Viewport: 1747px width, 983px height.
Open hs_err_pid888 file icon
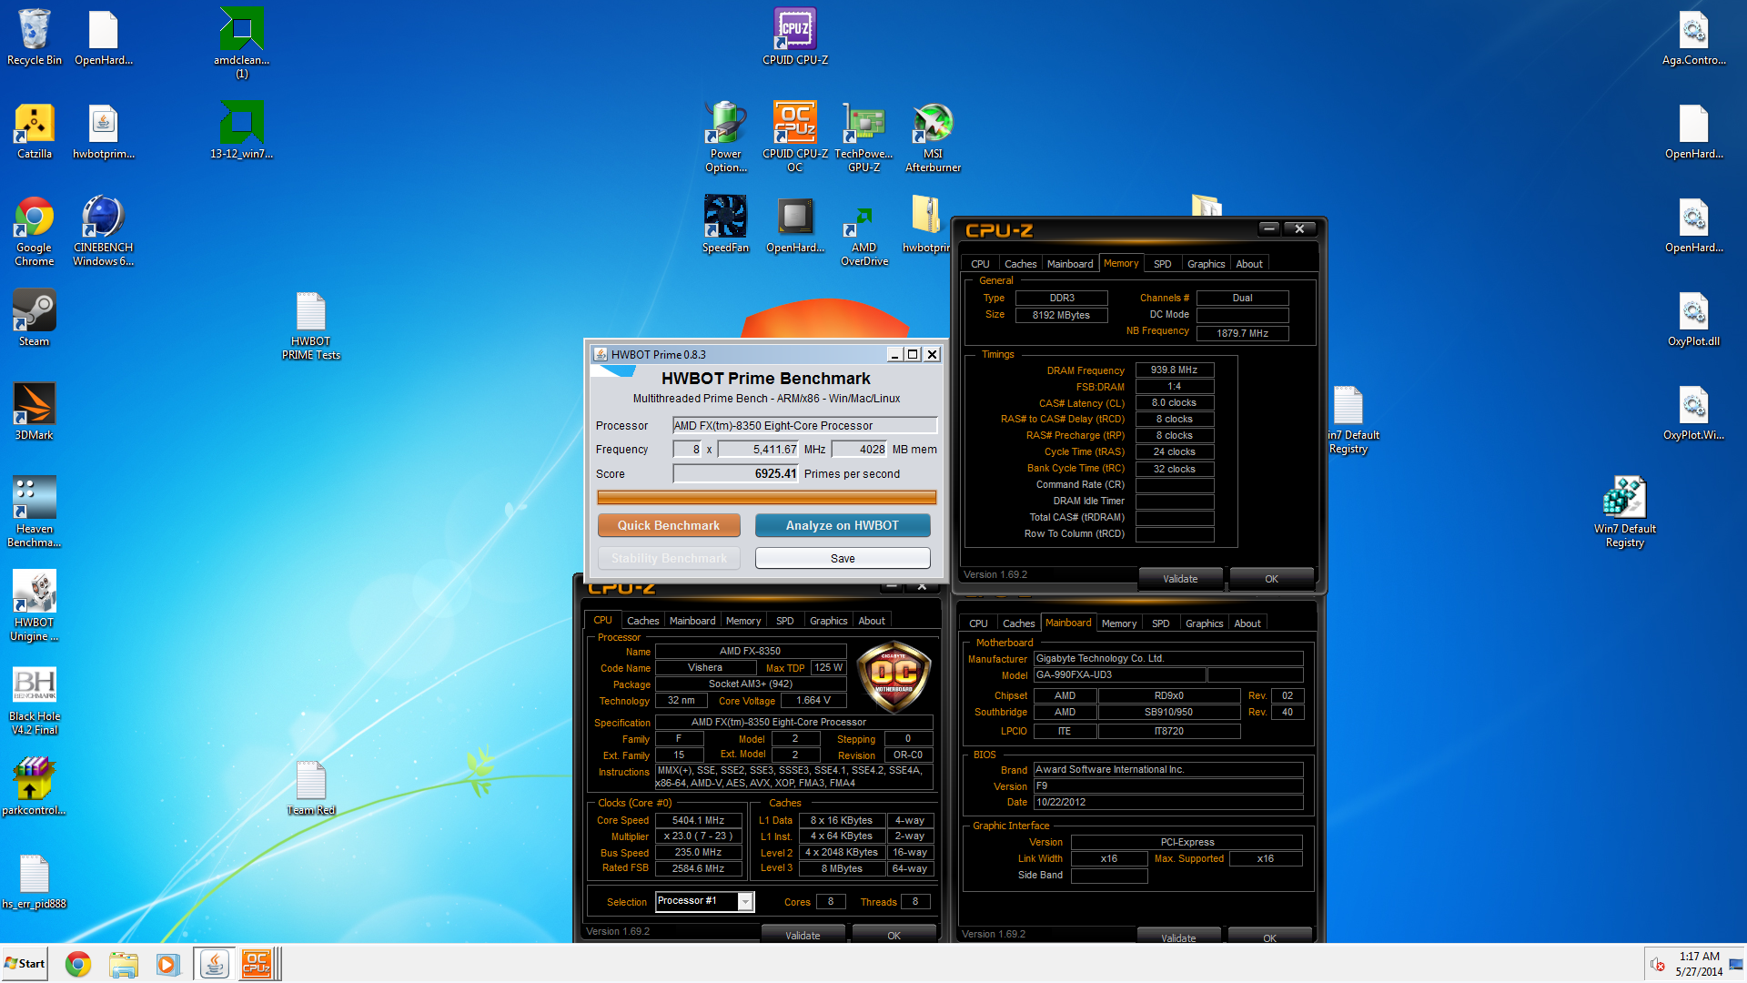(34, 881)
